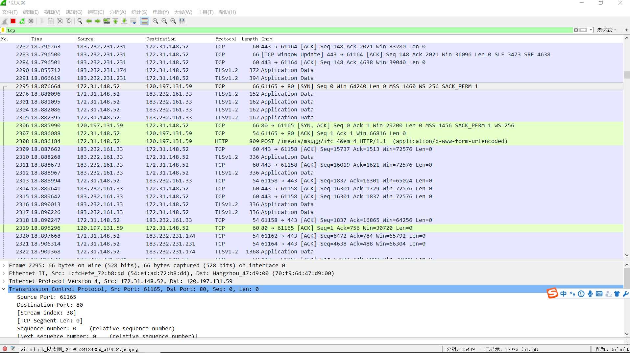Image resolution: width=630 pixels, height=353 pixels.
Task: Expand Internet Protocol Version 4 row
Action: 4,281
